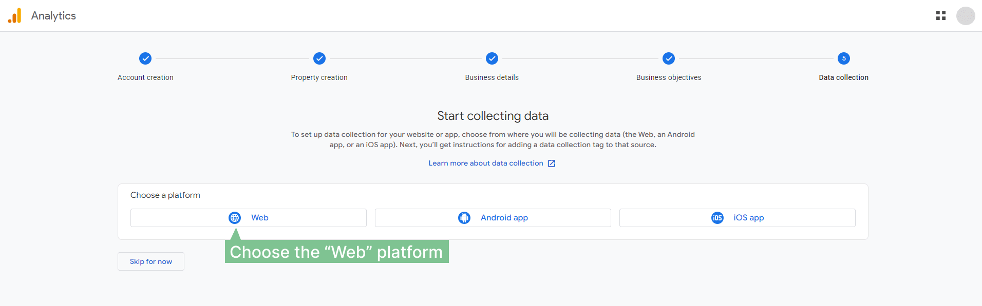Choose the Android app platform button
Screen dimensions: 982x306
coord(493,218)
